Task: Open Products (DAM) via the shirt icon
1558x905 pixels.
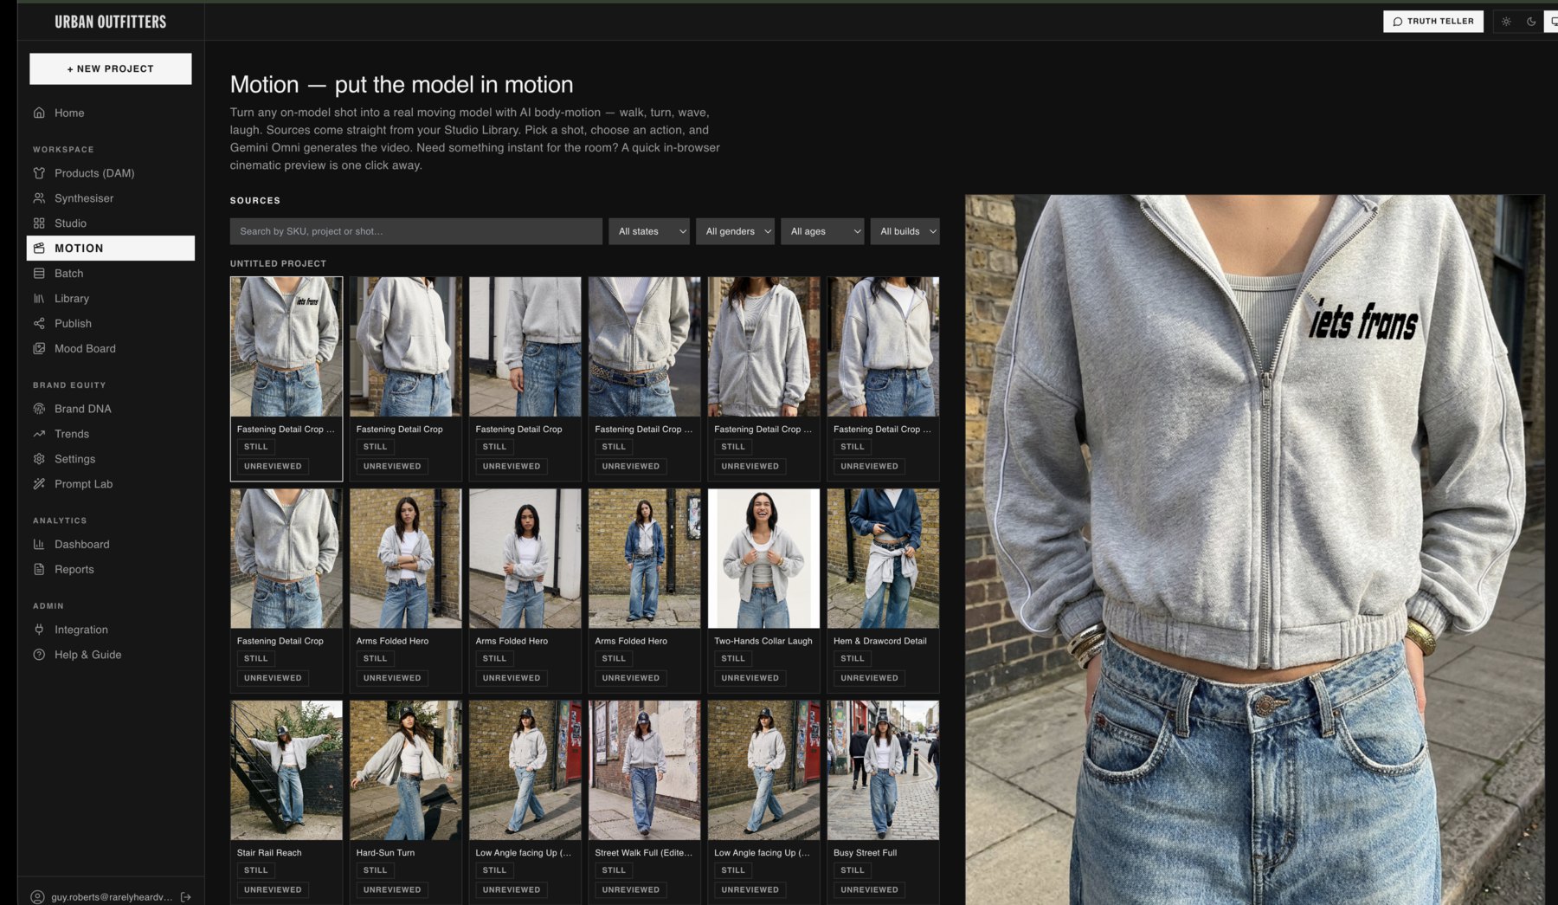Action: [x=39, y=173]
